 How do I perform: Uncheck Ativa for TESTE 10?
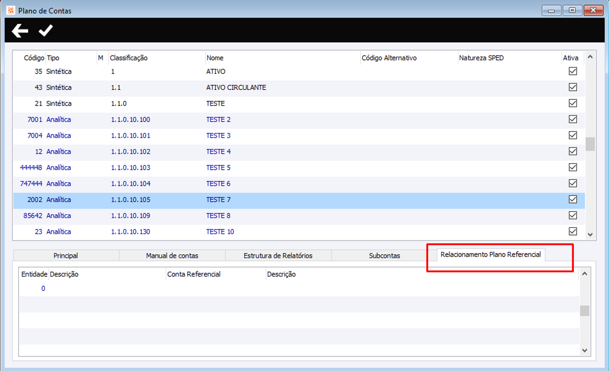pos(572,231)
